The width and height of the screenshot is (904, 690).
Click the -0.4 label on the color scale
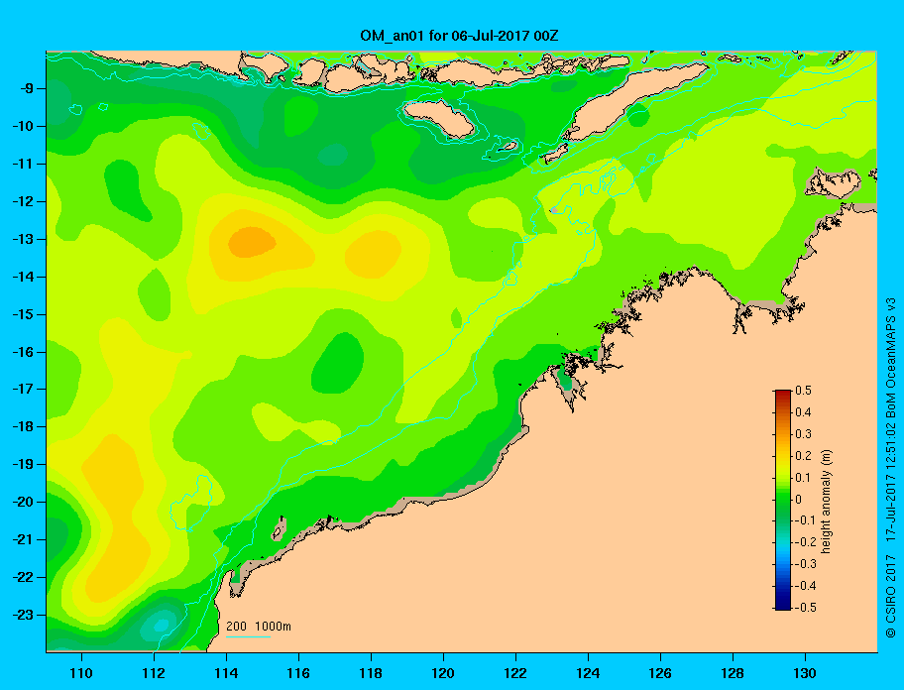tap(806, 586)
